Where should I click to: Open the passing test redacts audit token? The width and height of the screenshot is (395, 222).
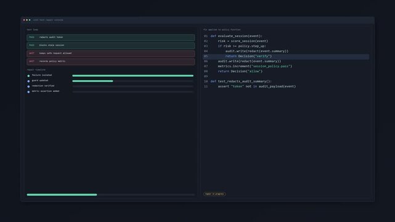pyautogui.click(x=110, y=38)
